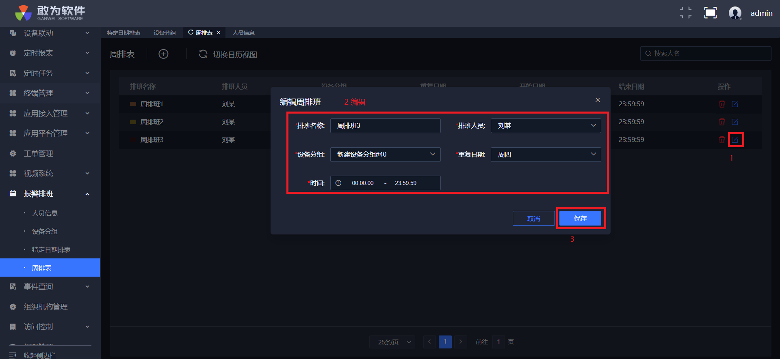Screen dimensions: 780x359
Task: Go to the previous page
Action: pos(429,342)
